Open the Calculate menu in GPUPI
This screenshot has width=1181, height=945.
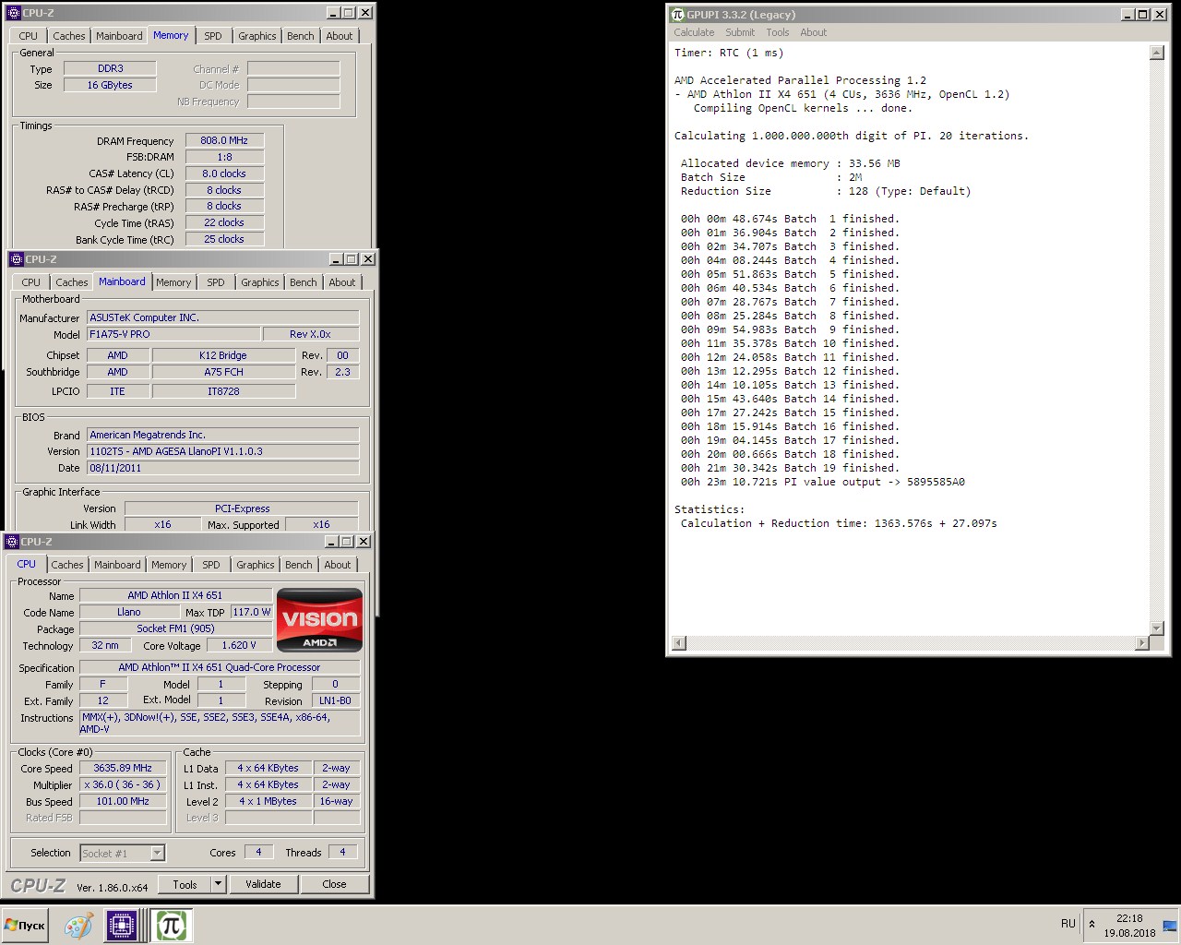[694, 32]
